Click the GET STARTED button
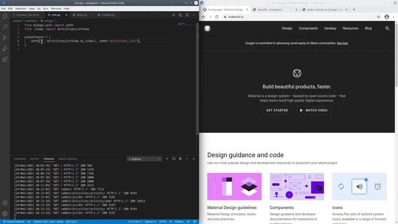This screenshot has width=398, height=224. click(x=277, y=110)
